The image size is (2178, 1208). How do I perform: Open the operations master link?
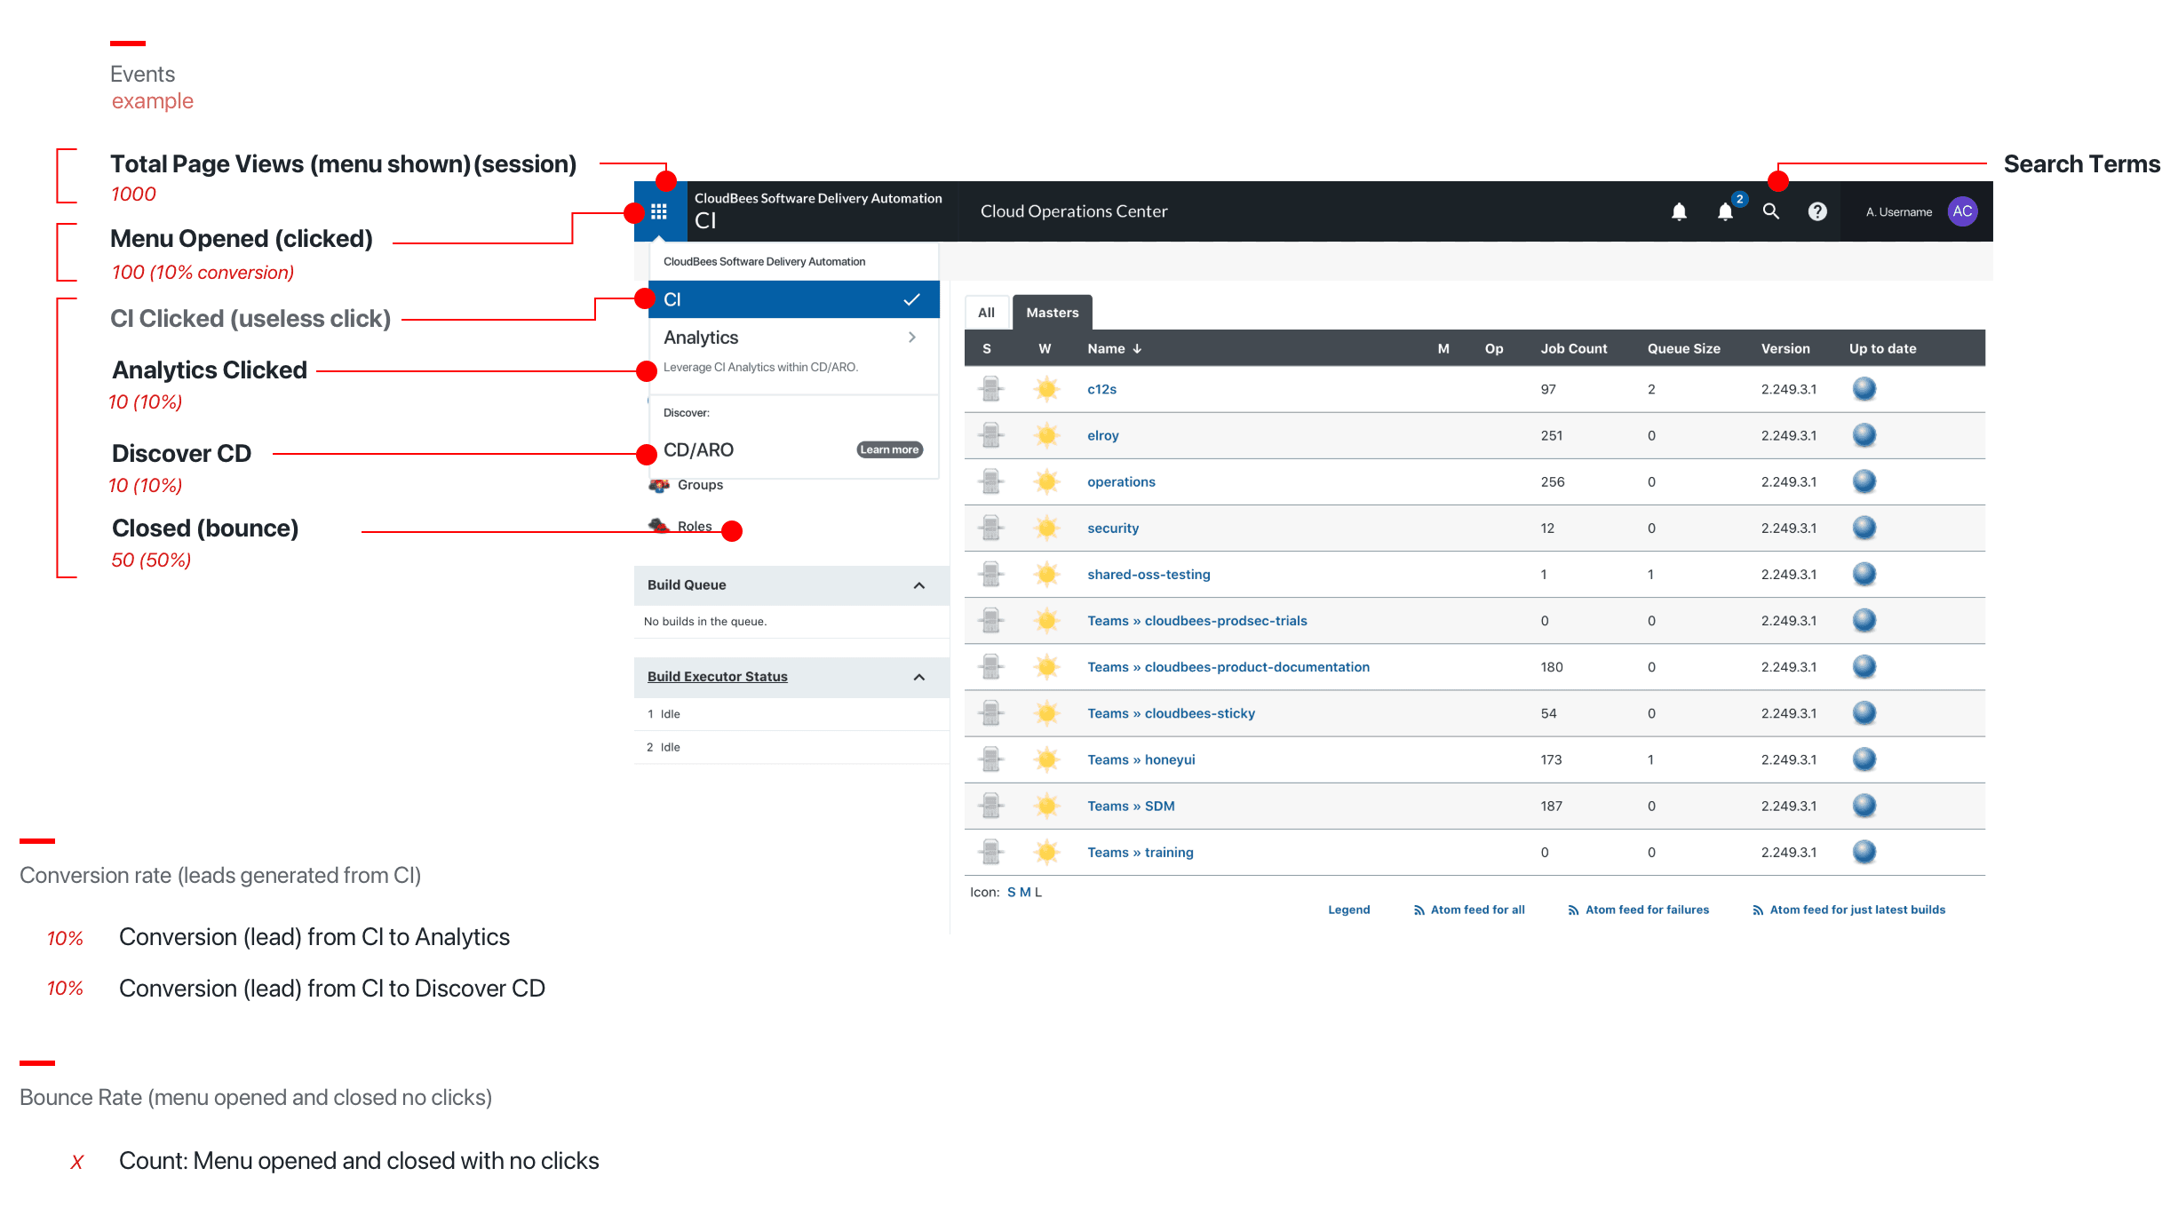1121,481
